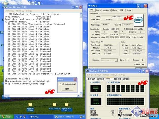Switch to the Mainboard tab in CPU-Z
Viewport: 159px width, 119px height.
pos(107,10)
